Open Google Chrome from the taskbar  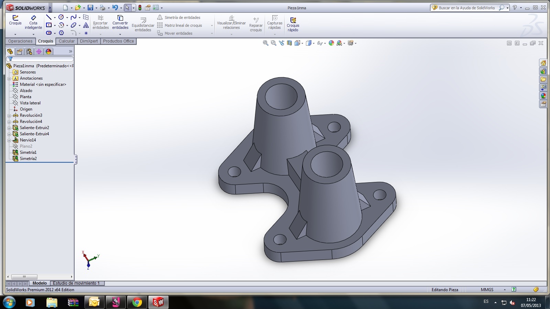point(137,302)
